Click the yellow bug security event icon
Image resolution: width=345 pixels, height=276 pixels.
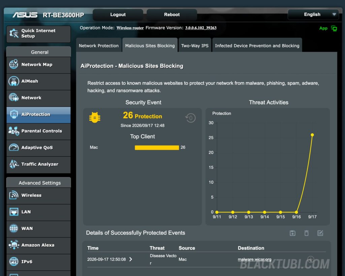click(95, 117)
